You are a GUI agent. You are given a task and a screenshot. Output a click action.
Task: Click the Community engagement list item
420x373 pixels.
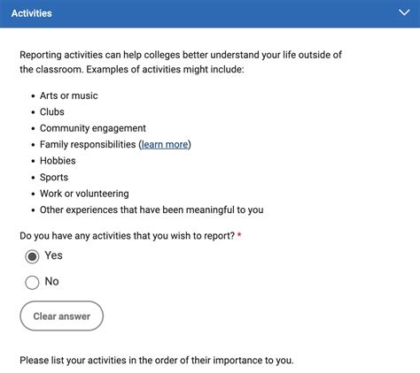click(x=93, y=128)
